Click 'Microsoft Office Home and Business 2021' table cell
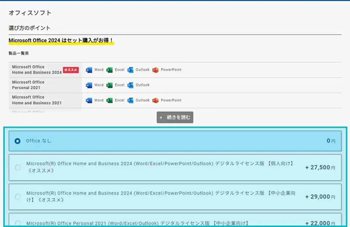Screen dimensions: 350x227 pos(45,100)
